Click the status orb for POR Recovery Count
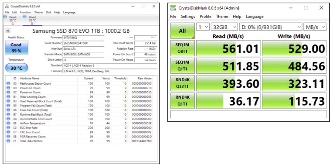 pos(8,137)
